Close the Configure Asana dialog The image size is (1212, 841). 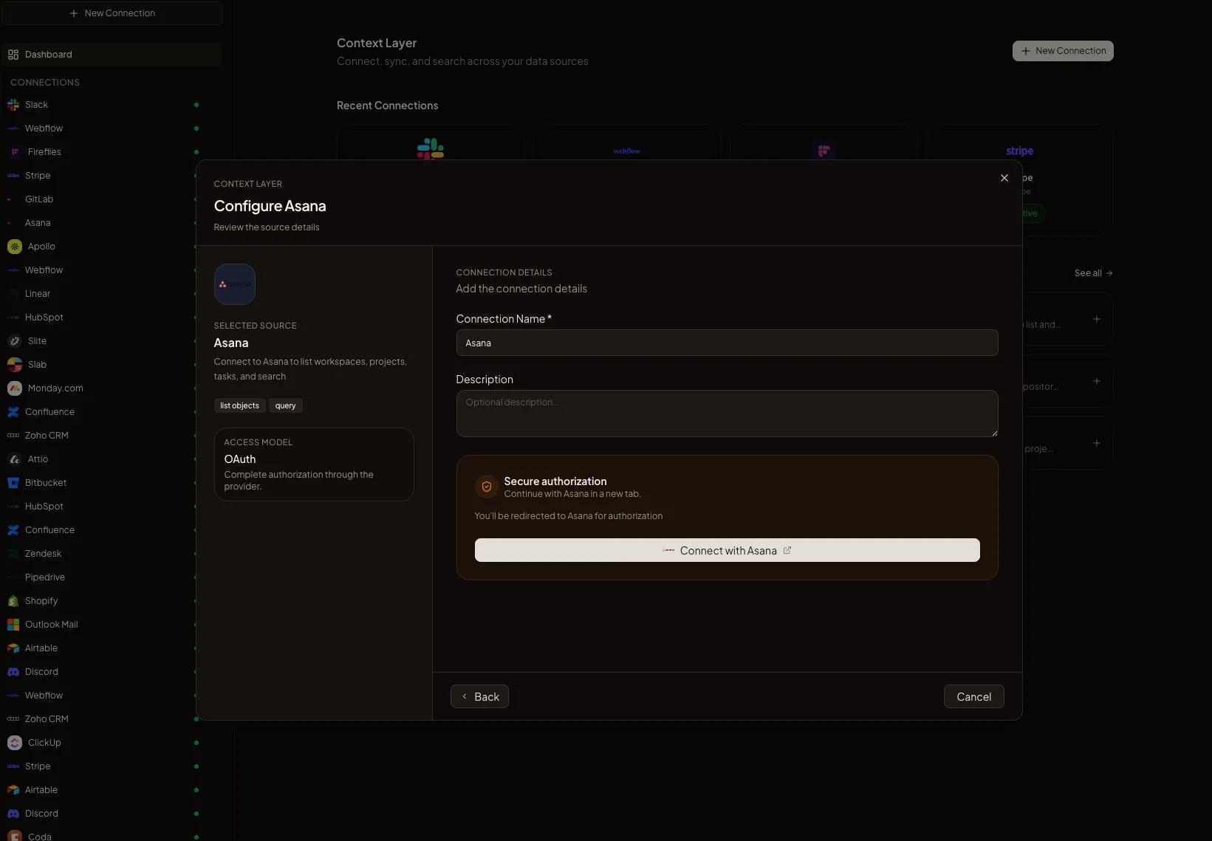(1004, 178)
